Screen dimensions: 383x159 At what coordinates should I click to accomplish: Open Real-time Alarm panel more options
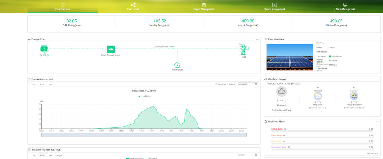[378, 122]
